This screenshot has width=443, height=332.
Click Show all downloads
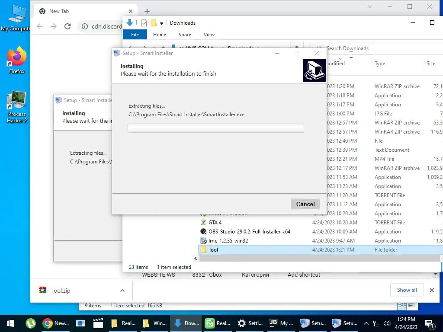coord(407,290)
